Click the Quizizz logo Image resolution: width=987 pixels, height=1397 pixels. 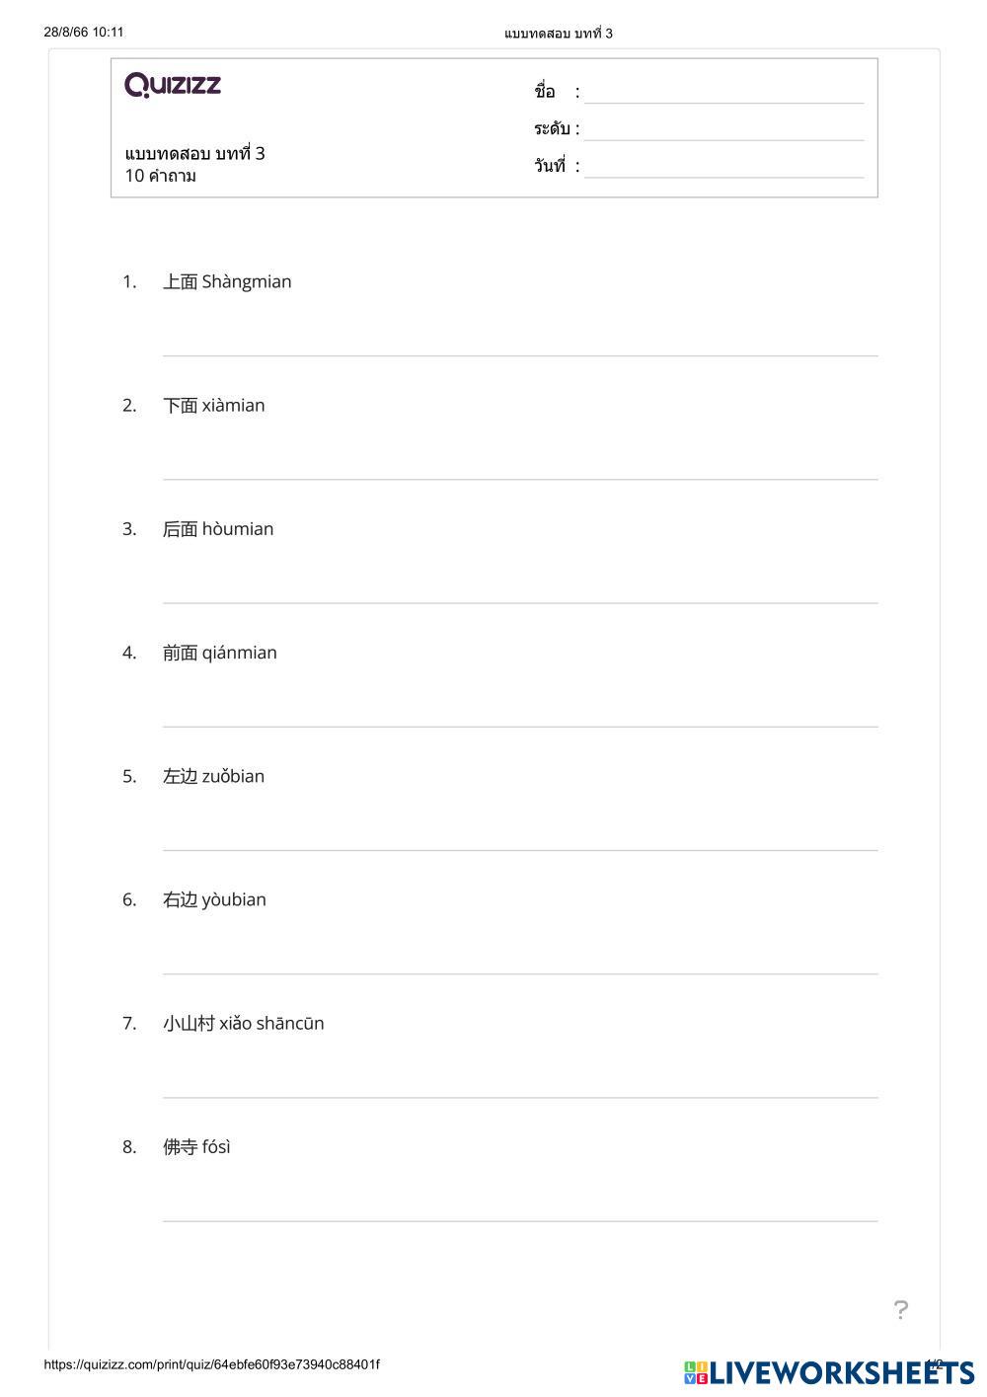click(173, 85)
